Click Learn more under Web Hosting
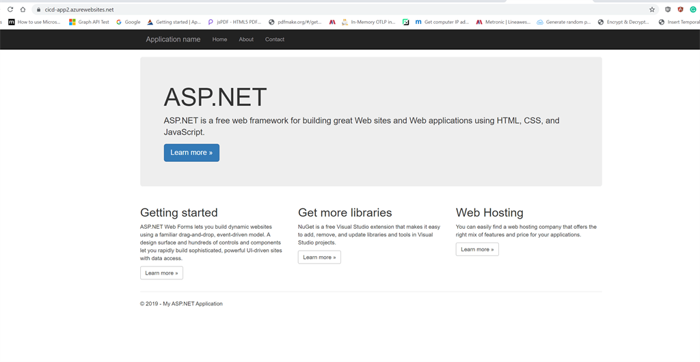Image resolution: width=700 pixels, height=362 pixels. [x=477, y=249]
